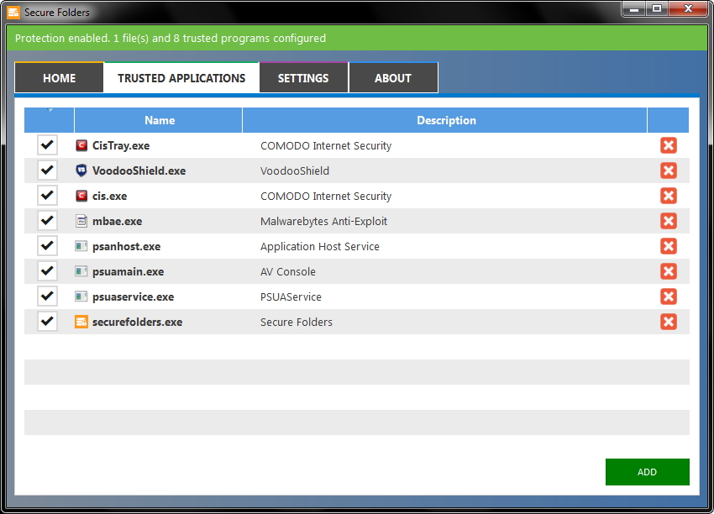
Task: Click the green ADD button
Action: click(647, 472)
